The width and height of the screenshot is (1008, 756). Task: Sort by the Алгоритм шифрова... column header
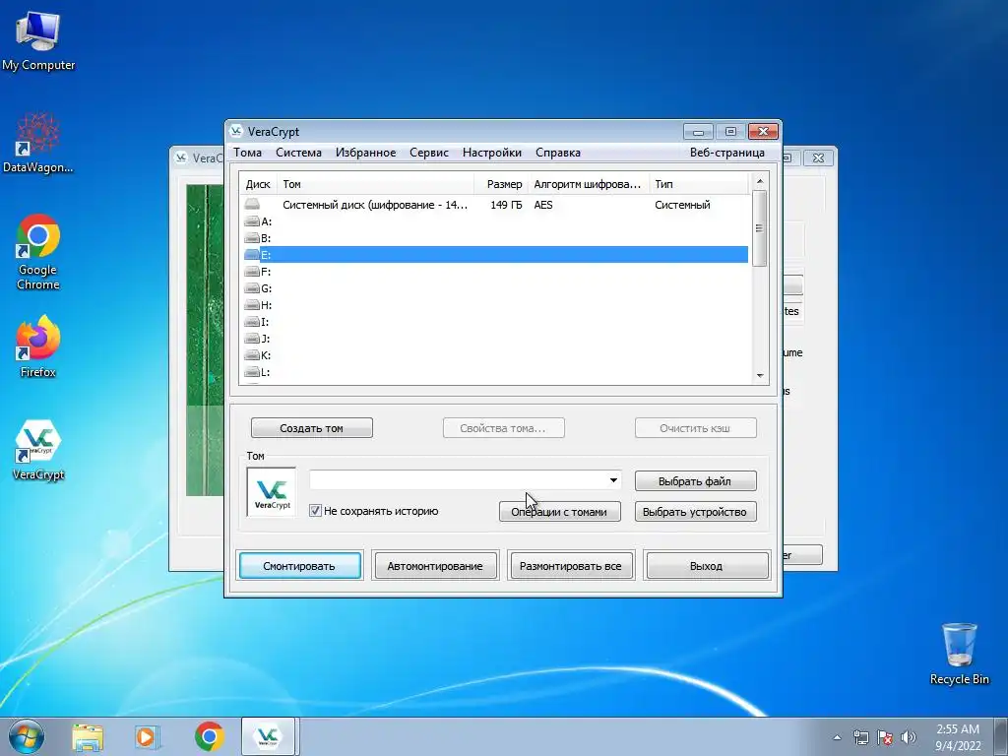point(589,184)
